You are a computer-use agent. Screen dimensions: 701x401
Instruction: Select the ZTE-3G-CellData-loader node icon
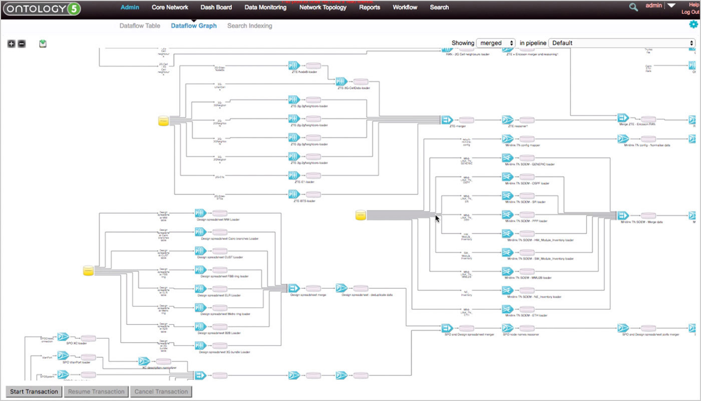[x=341, y=81]
